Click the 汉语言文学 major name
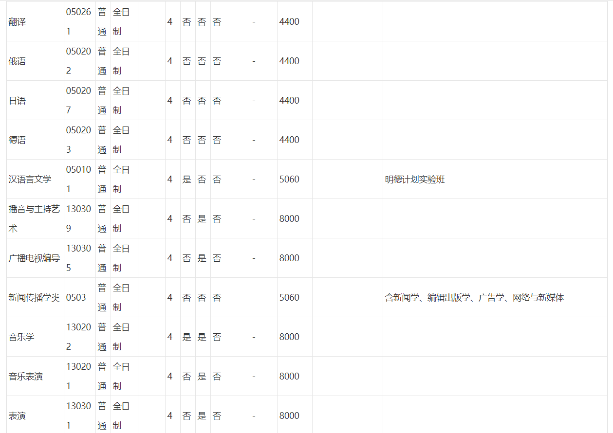 [30, 180]
